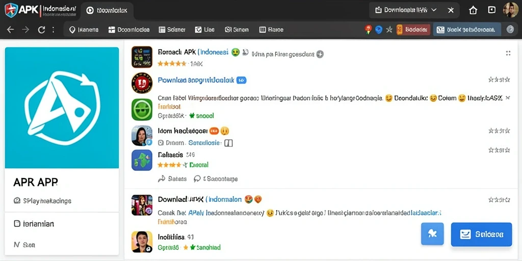Switch to the Downloilax browser tab
The height and width of the screenshot is (261, 522).
pyautogui.click(x=107, y=10)
